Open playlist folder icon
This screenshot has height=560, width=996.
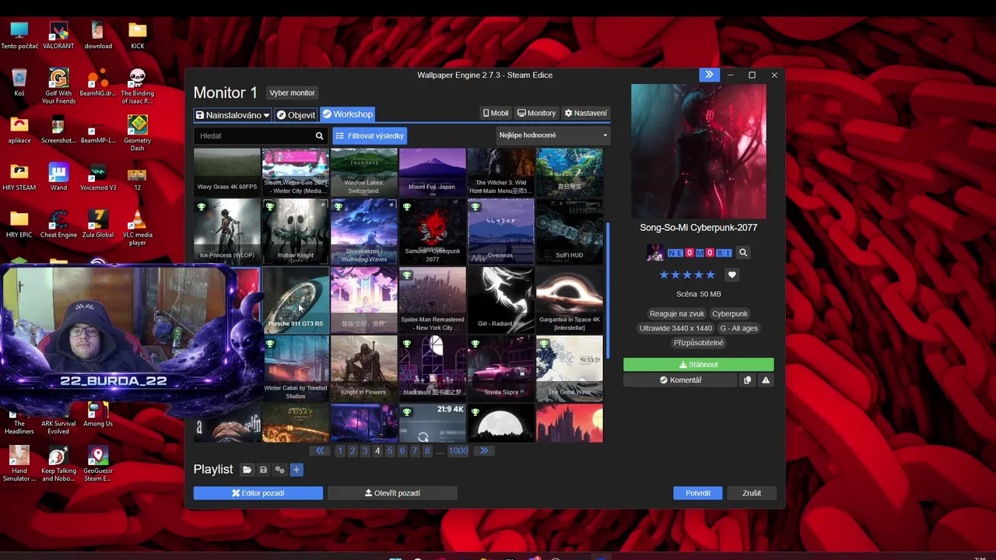pyautogui.click(x=247, y=470)
